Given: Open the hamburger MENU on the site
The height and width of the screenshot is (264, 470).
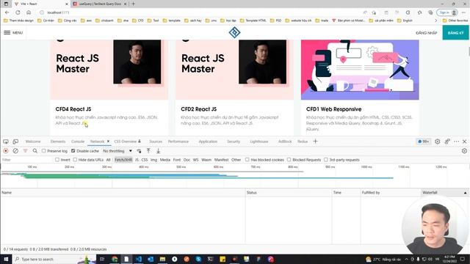Looking at the screenshot, I should pyautogui.click(x=13, y=32).
